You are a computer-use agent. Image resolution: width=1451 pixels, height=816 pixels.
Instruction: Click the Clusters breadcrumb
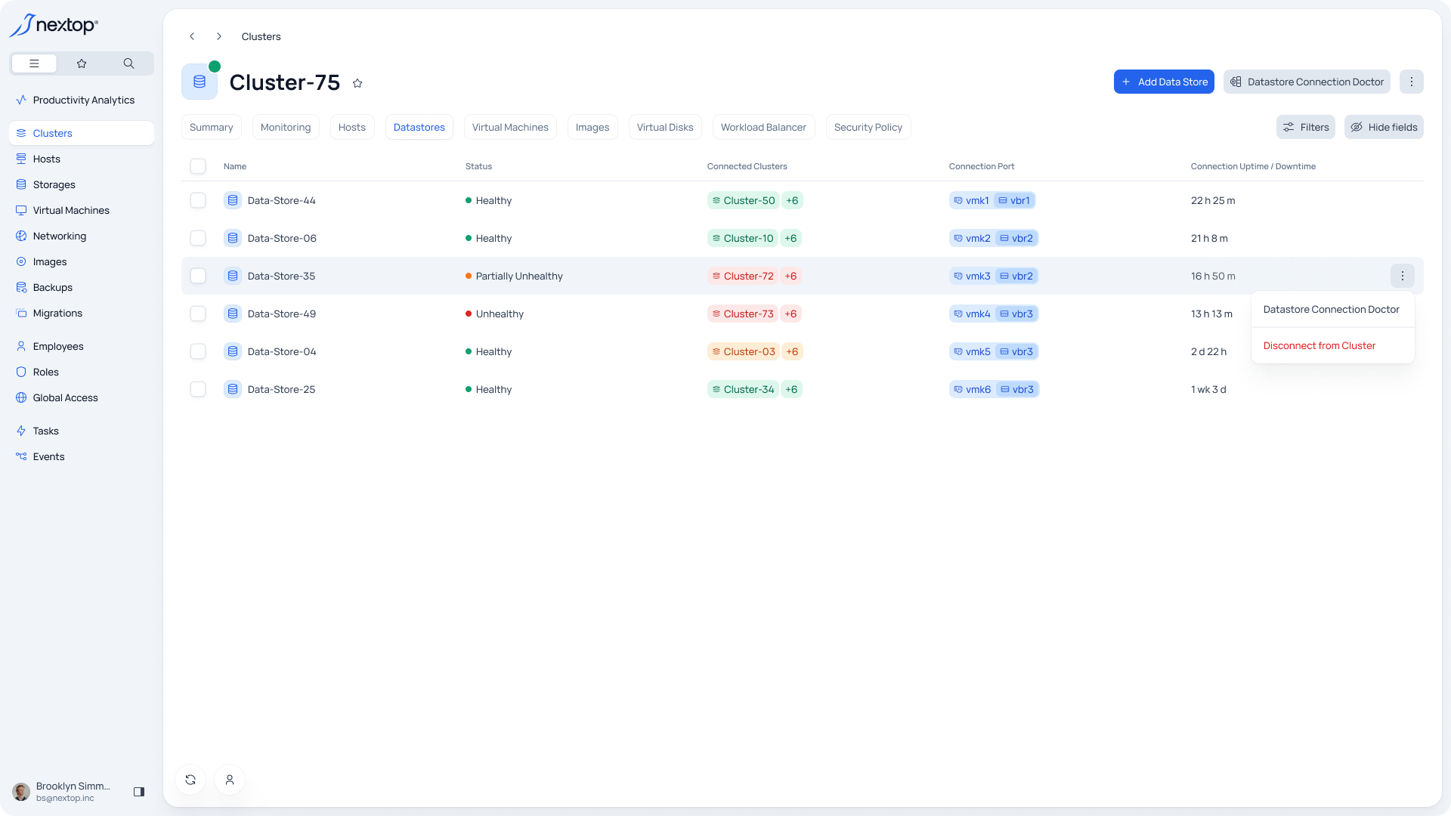point(261,36)
